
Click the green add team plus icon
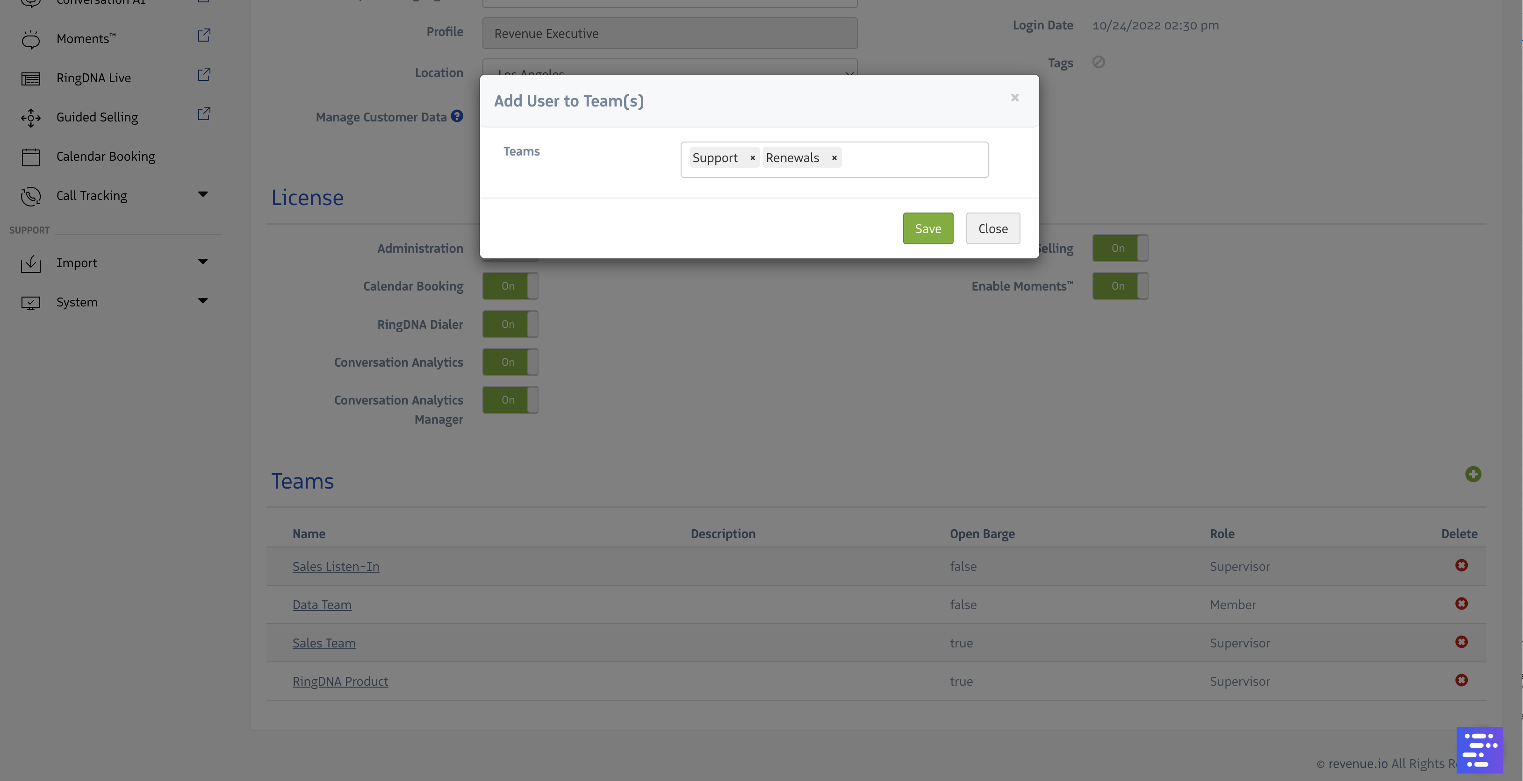click(1473, 475)
